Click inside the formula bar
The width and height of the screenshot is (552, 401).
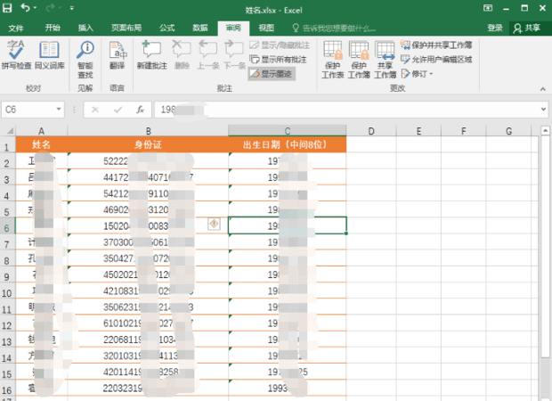pyautogui.click(x=346, y=110)
